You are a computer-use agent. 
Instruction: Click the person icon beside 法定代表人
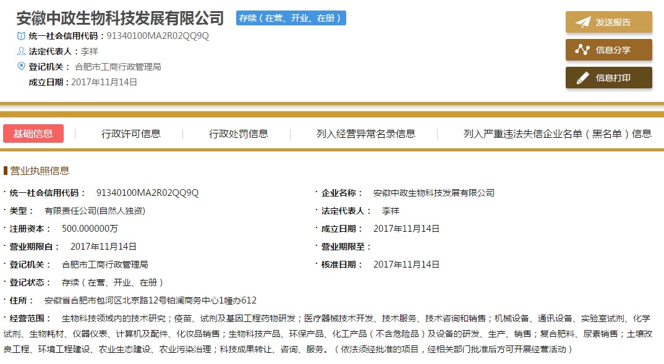click(x=22, y=51)
